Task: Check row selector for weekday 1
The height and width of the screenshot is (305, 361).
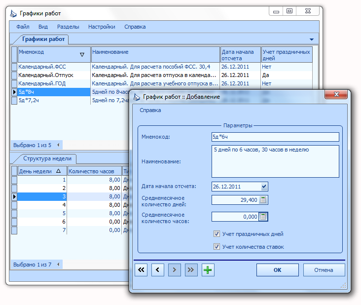Action: point(14,180)
